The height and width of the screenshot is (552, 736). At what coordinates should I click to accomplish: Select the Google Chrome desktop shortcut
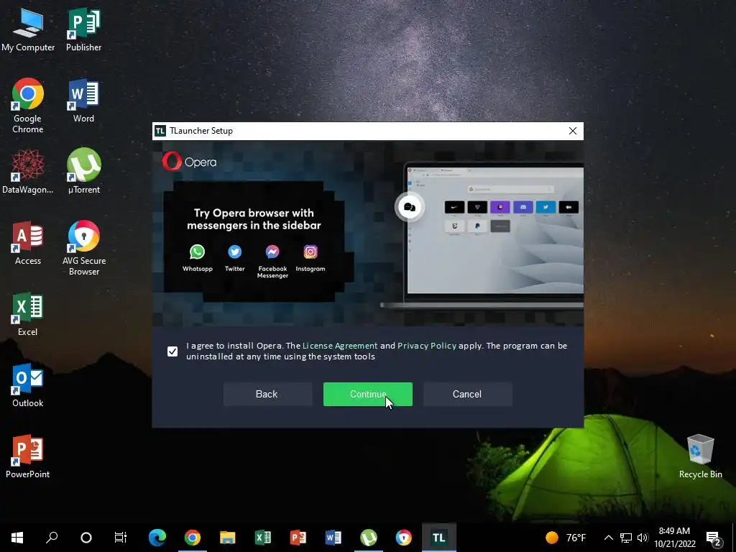point(28,106)
